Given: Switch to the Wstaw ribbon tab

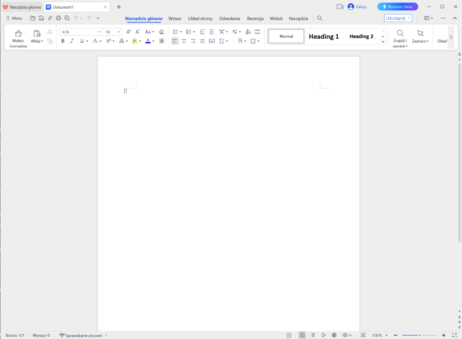Looking at the screenshot, I should pyautogui.click(x=174, y=18).
